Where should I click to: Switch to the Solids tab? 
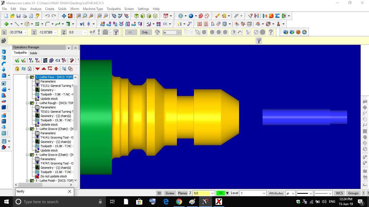click(33, 53)
